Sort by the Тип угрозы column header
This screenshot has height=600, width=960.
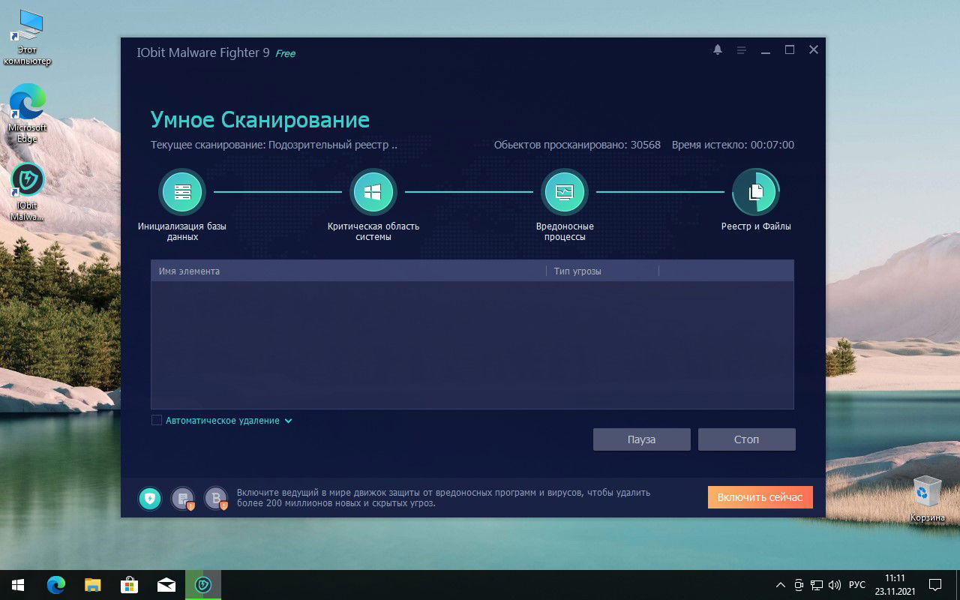[602, 271]
